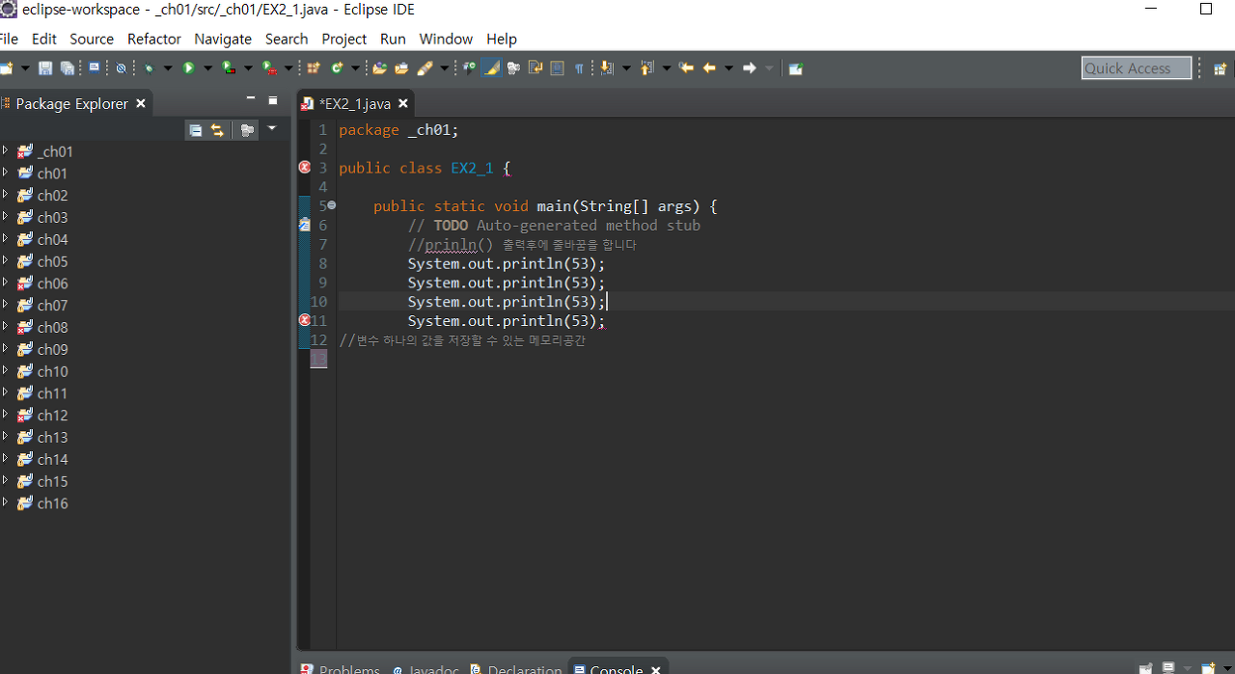Click 'public class EX2_1 {' line
This screenshot has height=674, width=1235.
(x=425, y=168)
